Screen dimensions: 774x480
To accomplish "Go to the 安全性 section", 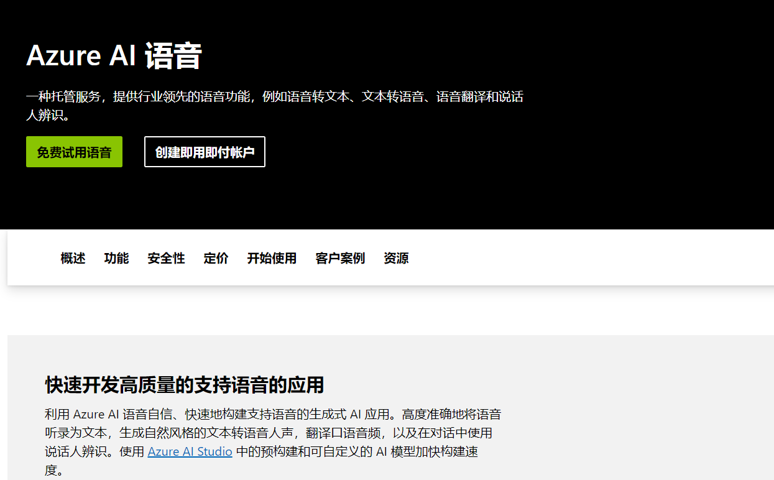I will click(x=166, y=258).
